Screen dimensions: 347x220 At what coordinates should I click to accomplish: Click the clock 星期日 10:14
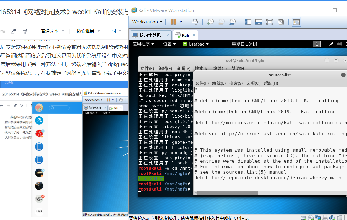click(x=245, y=44)
